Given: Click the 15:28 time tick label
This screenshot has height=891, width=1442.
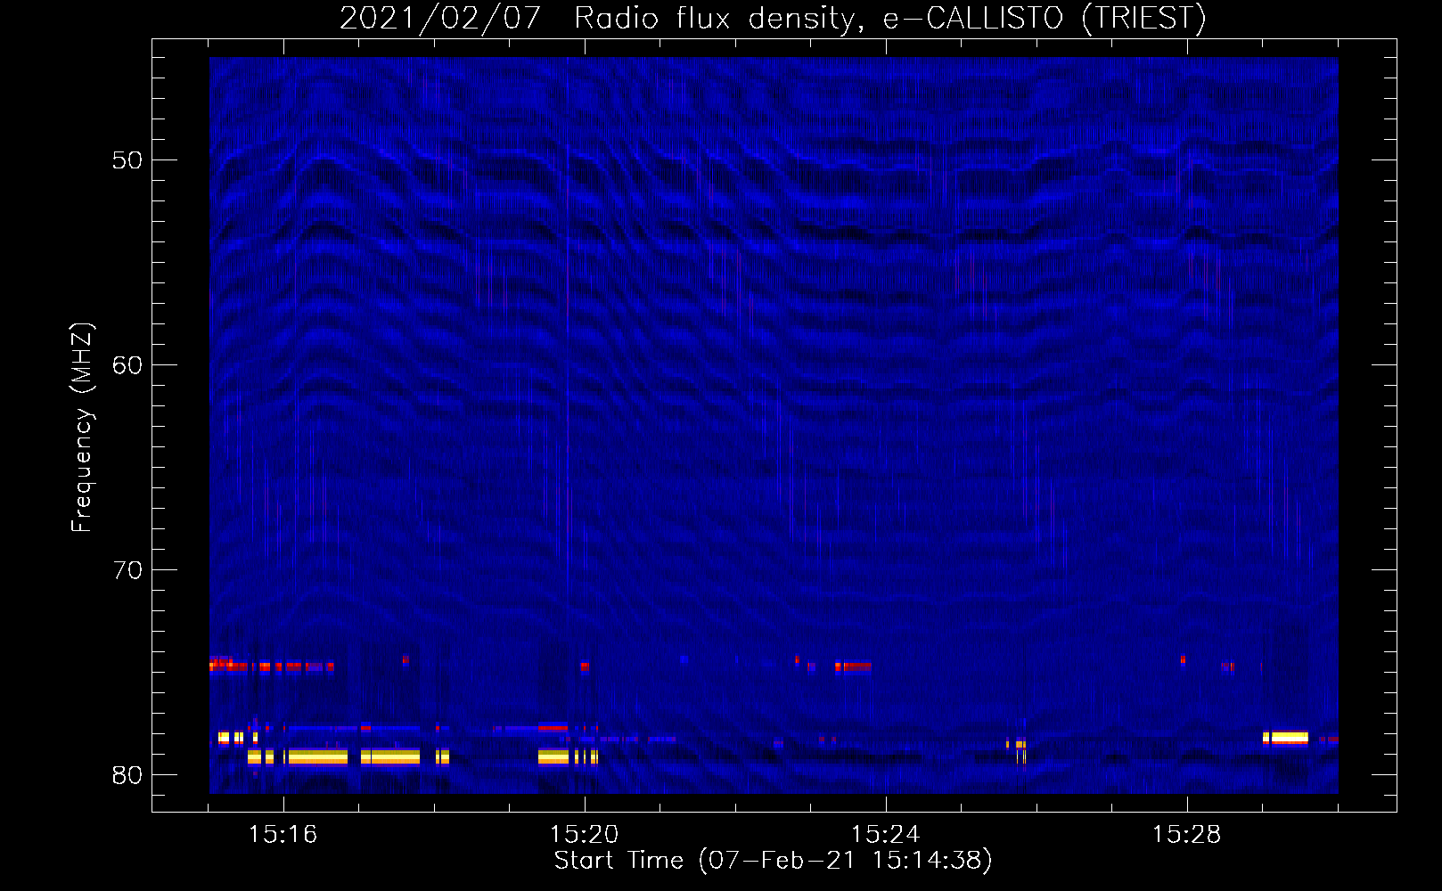Looking at the screenshot, I should point(1186,835).
